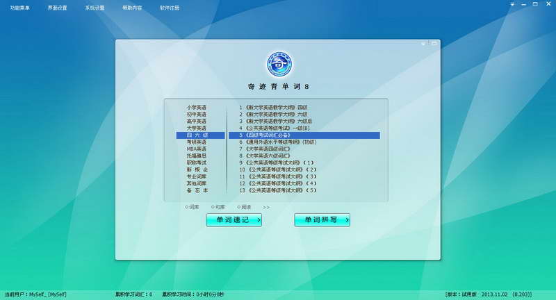Open the 功能菜单 menu

pos(19,8)
